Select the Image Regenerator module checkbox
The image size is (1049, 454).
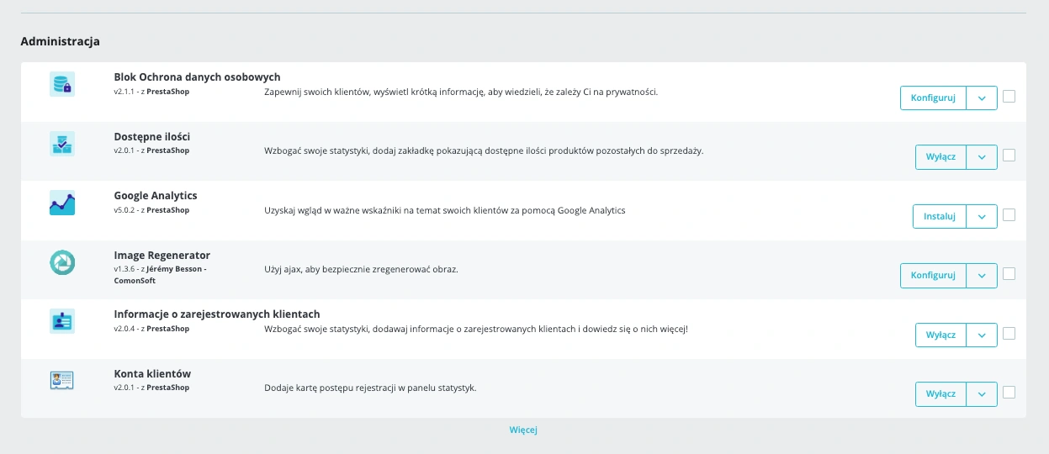[x=1009, y=274]
